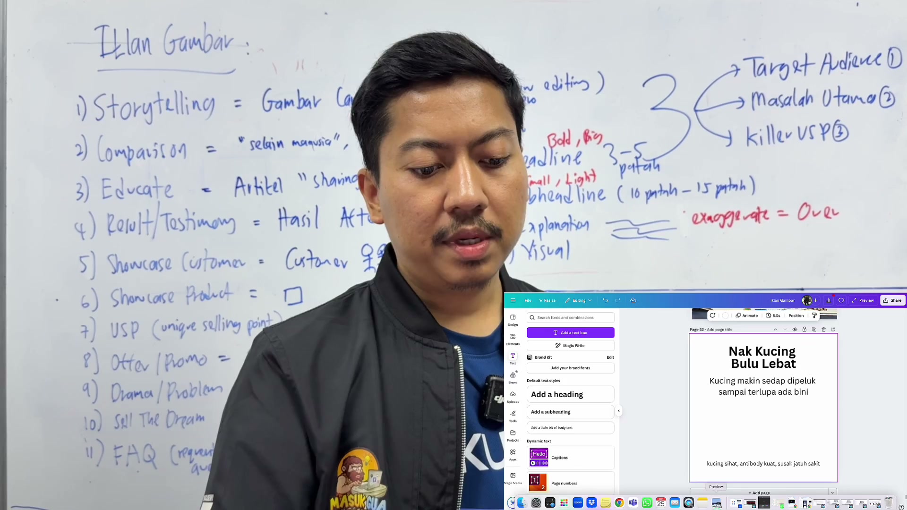Click the background color swatch circle
907x510 pixels.
tap(726, 315)
